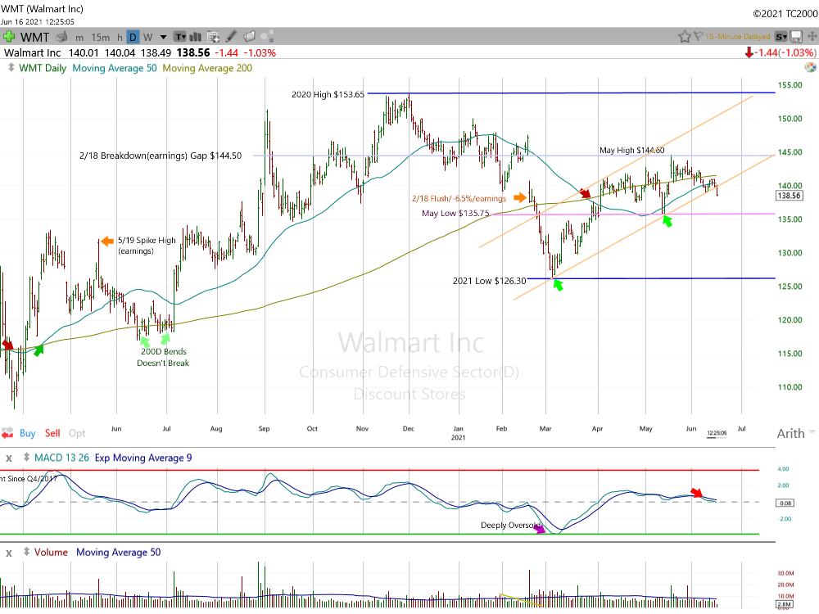Switch to Weekly W timeframe
This screenshot has width=819, height=614.
tap(147, 37)
